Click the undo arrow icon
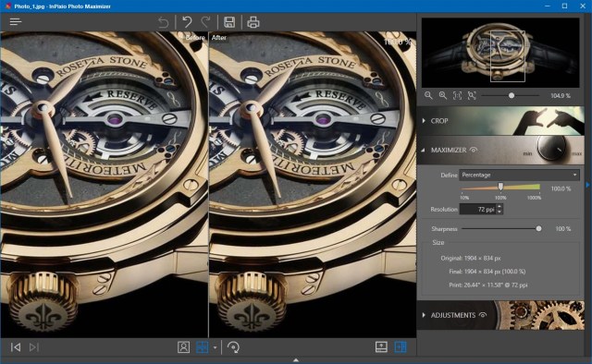The image size is (592, 364). (187, 22)
